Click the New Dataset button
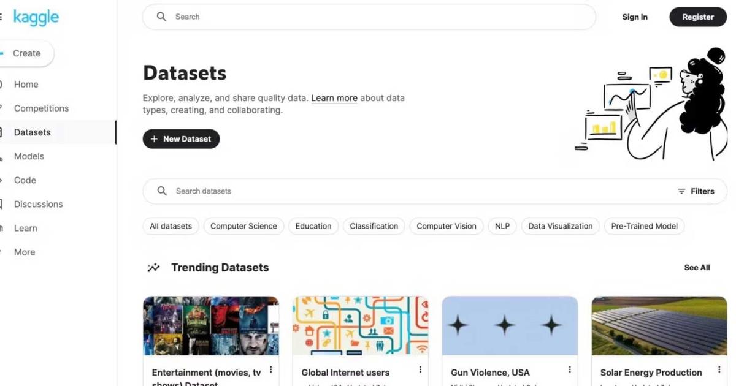 click(x=181, y=139)
